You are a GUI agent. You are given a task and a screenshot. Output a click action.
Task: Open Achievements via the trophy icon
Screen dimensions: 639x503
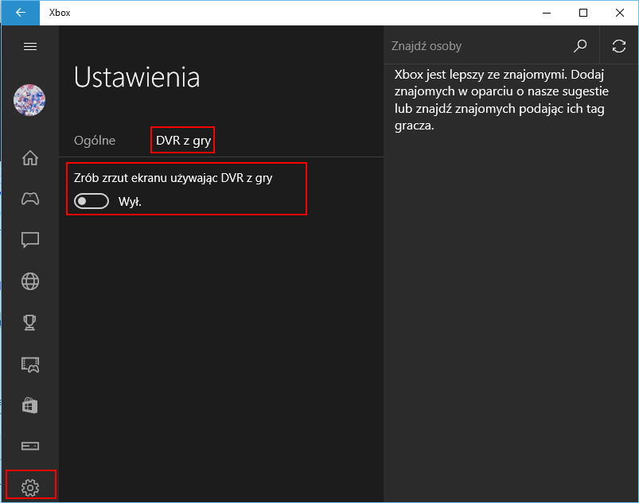[x=29, y=323]
